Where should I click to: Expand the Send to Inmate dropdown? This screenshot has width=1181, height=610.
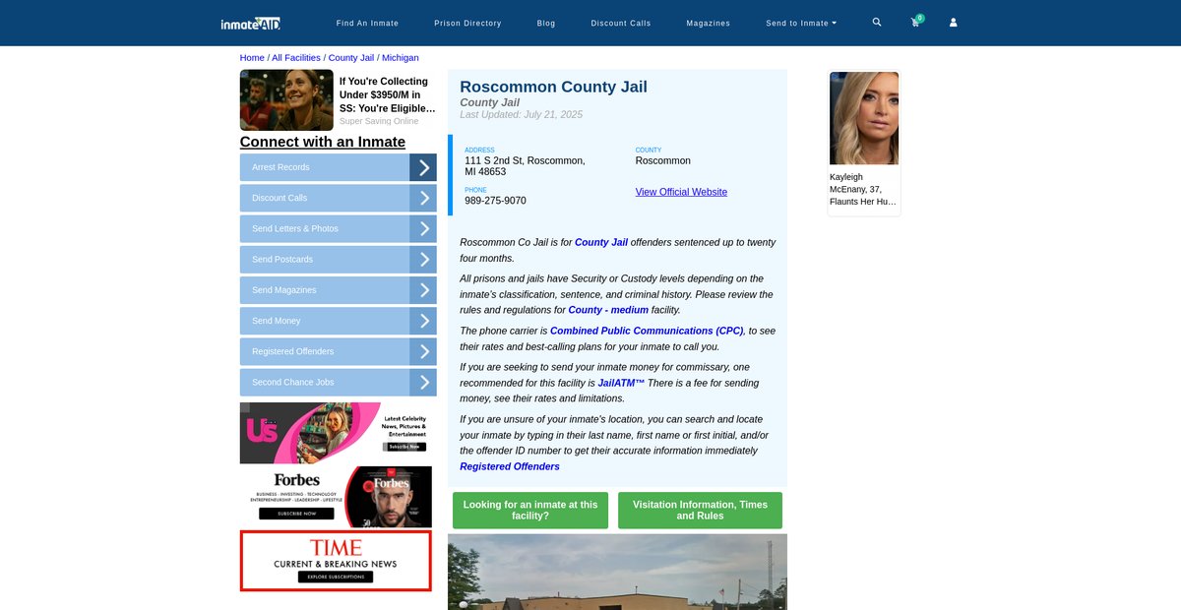[801, 23]
